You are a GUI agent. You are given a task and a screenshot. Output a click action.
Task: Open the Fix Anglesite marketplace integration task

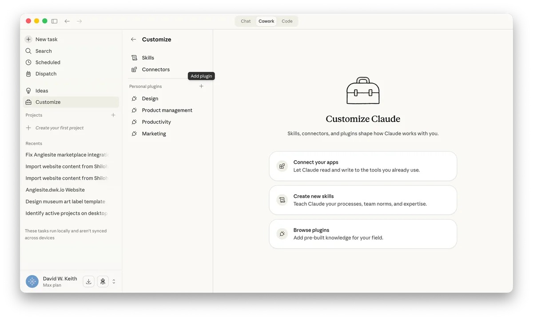click(67, 154)
